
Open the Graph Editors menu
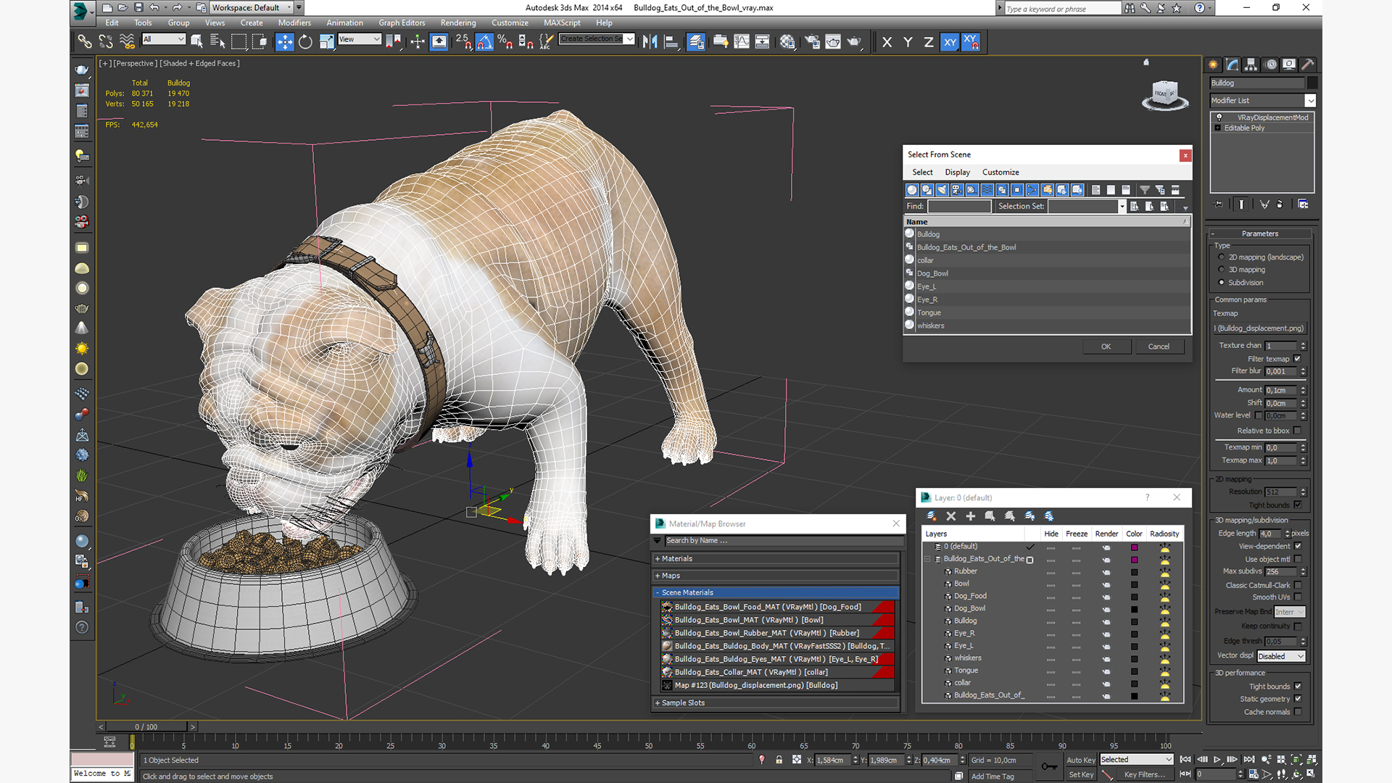[x=402, y=22]
